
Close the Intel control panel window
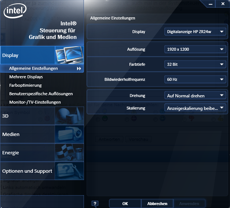223,4
